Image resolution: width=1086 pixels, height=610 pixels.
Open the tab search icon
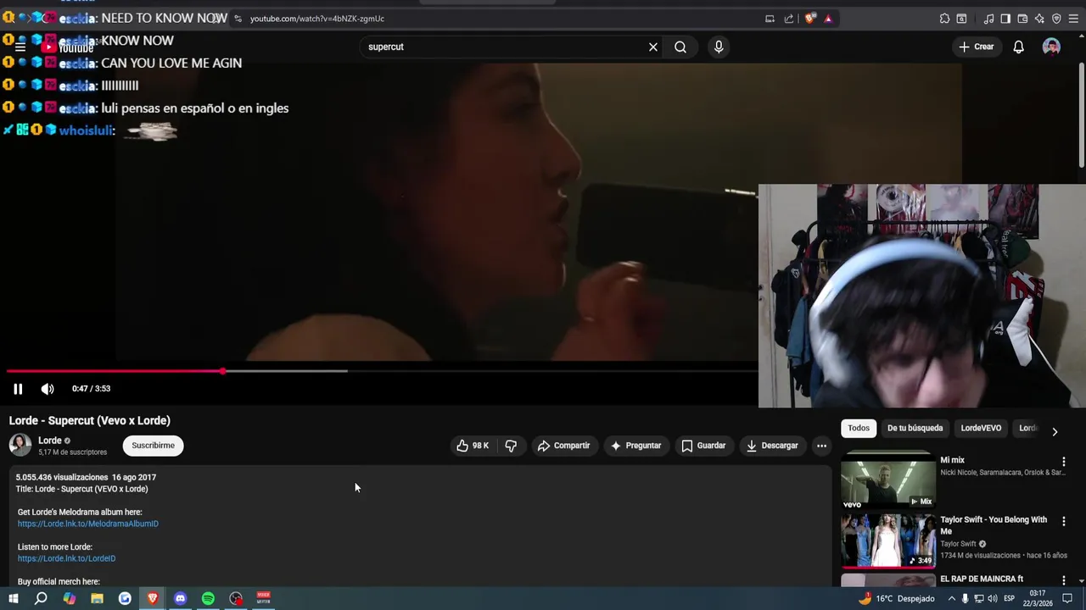[961, 19]
